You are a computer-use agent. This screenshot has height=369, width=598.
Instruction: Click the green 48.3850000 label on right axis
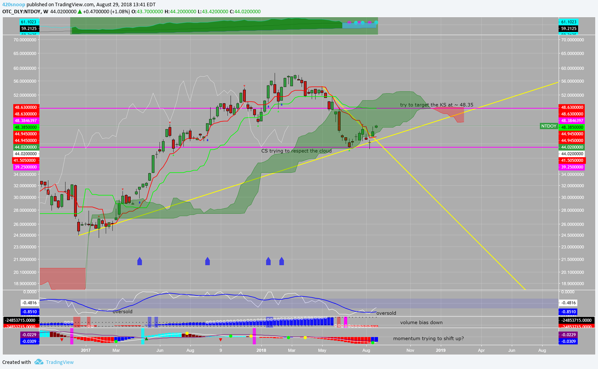point(572,128)
